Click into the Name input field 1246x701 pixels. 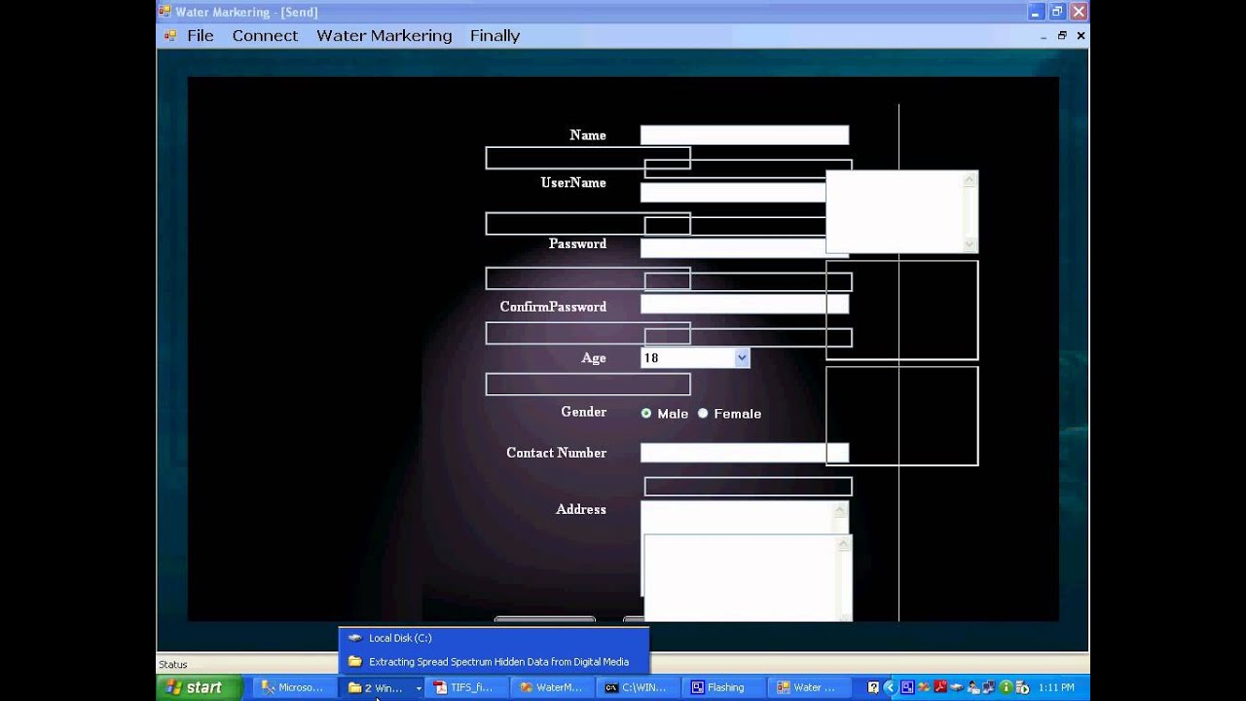pyautogui.click(x=744, y=135)
